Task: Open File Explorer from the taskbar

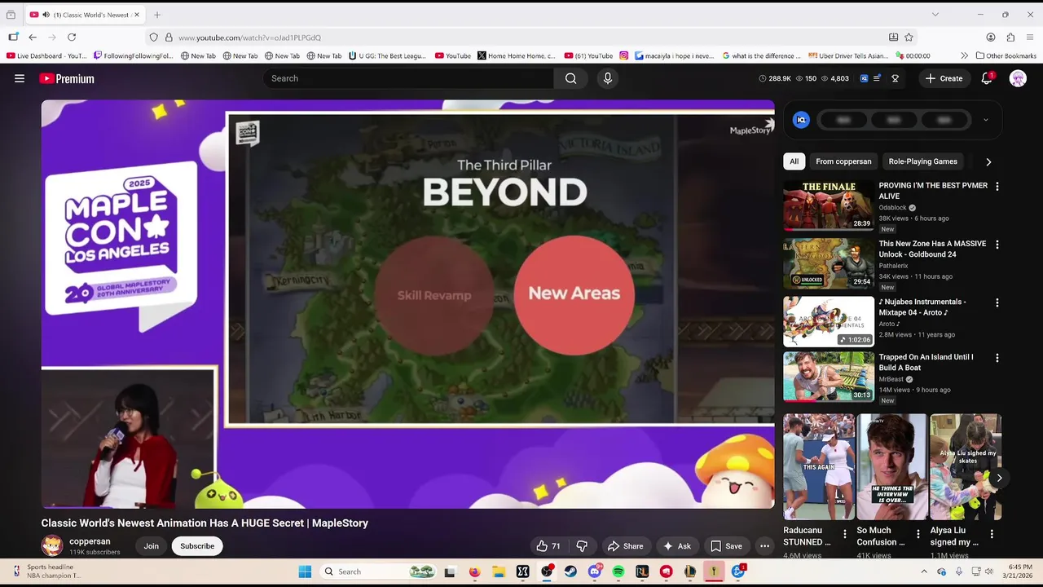Action: coord(499,572)
